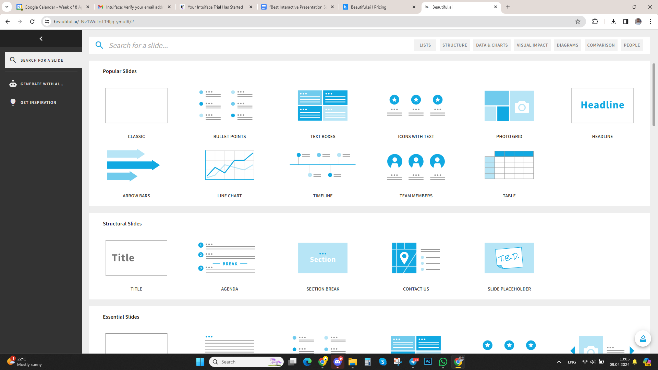Filter slides by Comparison category
This screenshot has width=658, height=370.
click(x=600, y=45)
